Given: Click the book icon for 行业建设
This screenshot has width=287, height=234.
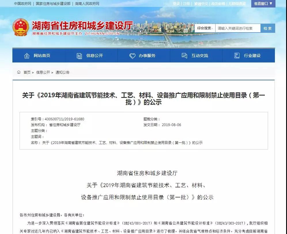Looking at the screenshot, I should (x=237, y=56).
